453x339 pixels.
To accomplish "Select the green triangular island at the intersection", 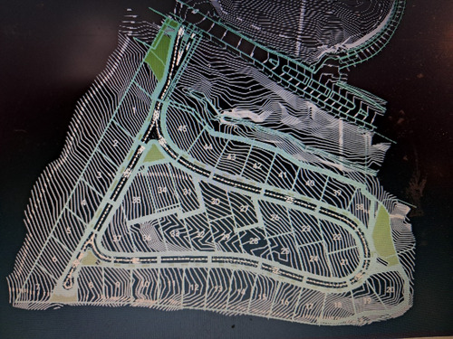I will (x=154, y=154).
